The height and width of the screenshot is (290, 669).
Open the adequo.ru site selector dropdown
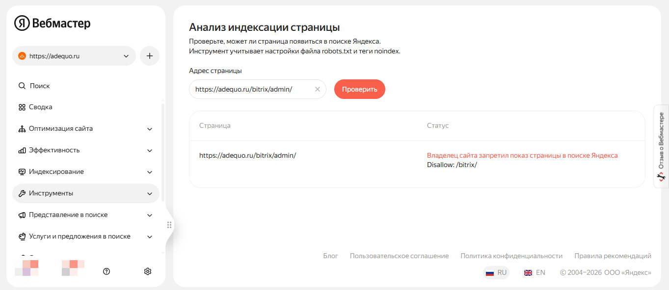click(x=74, y=56)
